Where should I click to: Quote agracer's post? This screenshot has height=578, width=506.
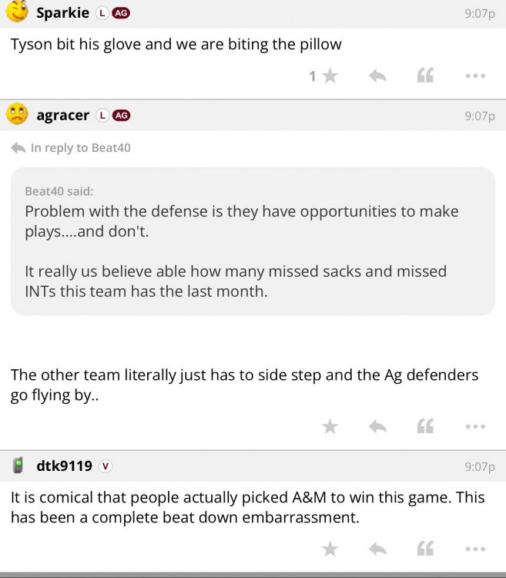tap(424, 426)
